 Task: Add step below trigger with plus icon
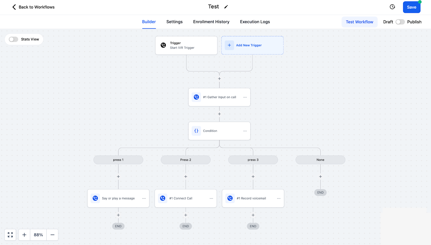pos(219,79)
